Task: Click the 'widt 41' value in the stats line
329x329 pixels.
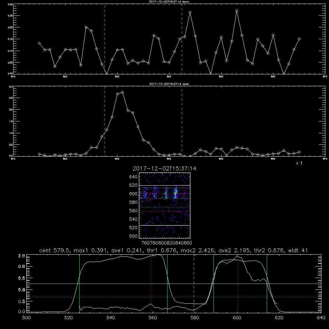Action: [298, 250]
